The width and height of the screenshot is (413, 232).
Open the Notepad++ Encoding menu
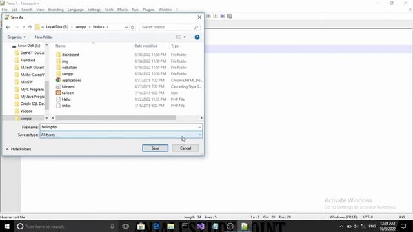click(x=56, y=10)
